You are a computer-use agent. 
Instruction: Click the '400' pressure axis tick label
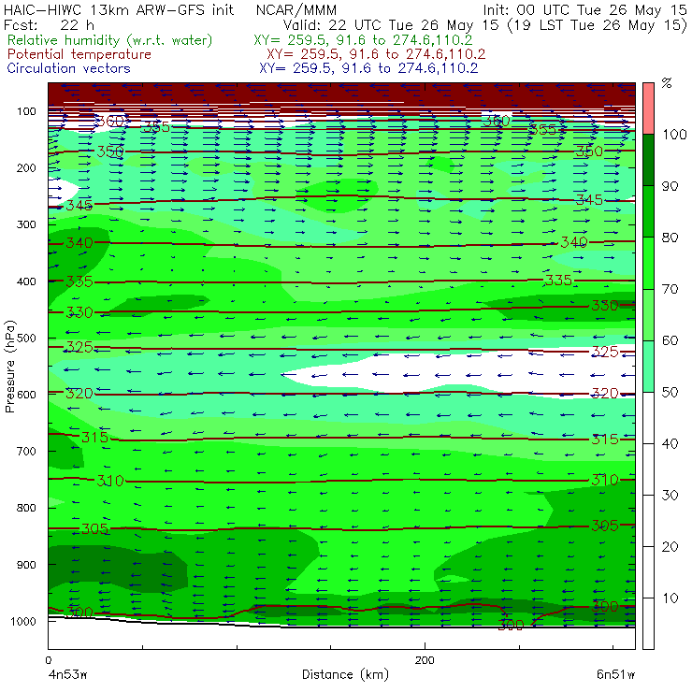click(x=26, y=281)
